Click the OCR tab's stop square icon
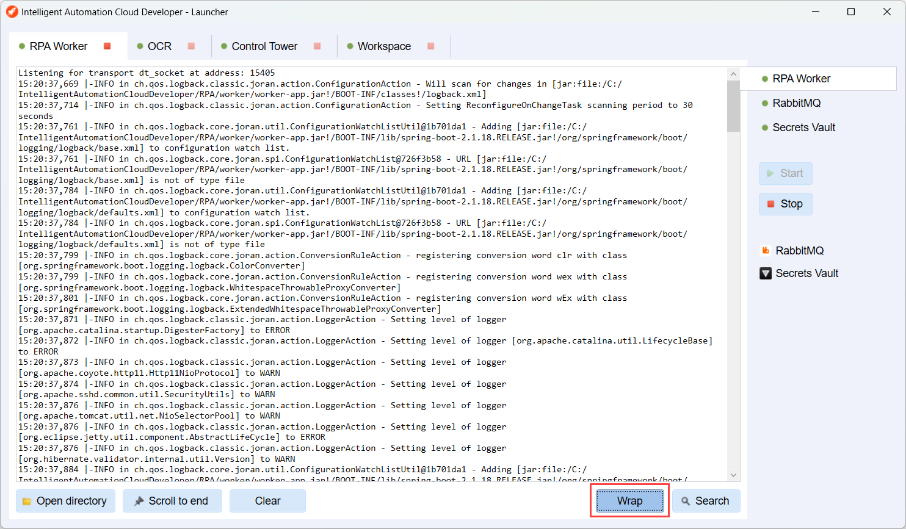 tap(191, 46)
